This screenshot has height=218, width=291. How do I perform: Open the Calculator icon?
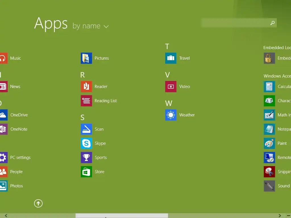(x=269, y=87)
